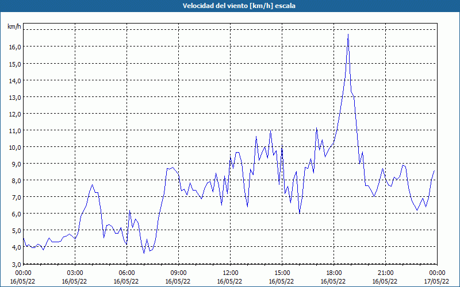The width and height of the screenshot is (460, 287).
Task: Click the '12:00' time axis label
Action: (x=231, y=273)
